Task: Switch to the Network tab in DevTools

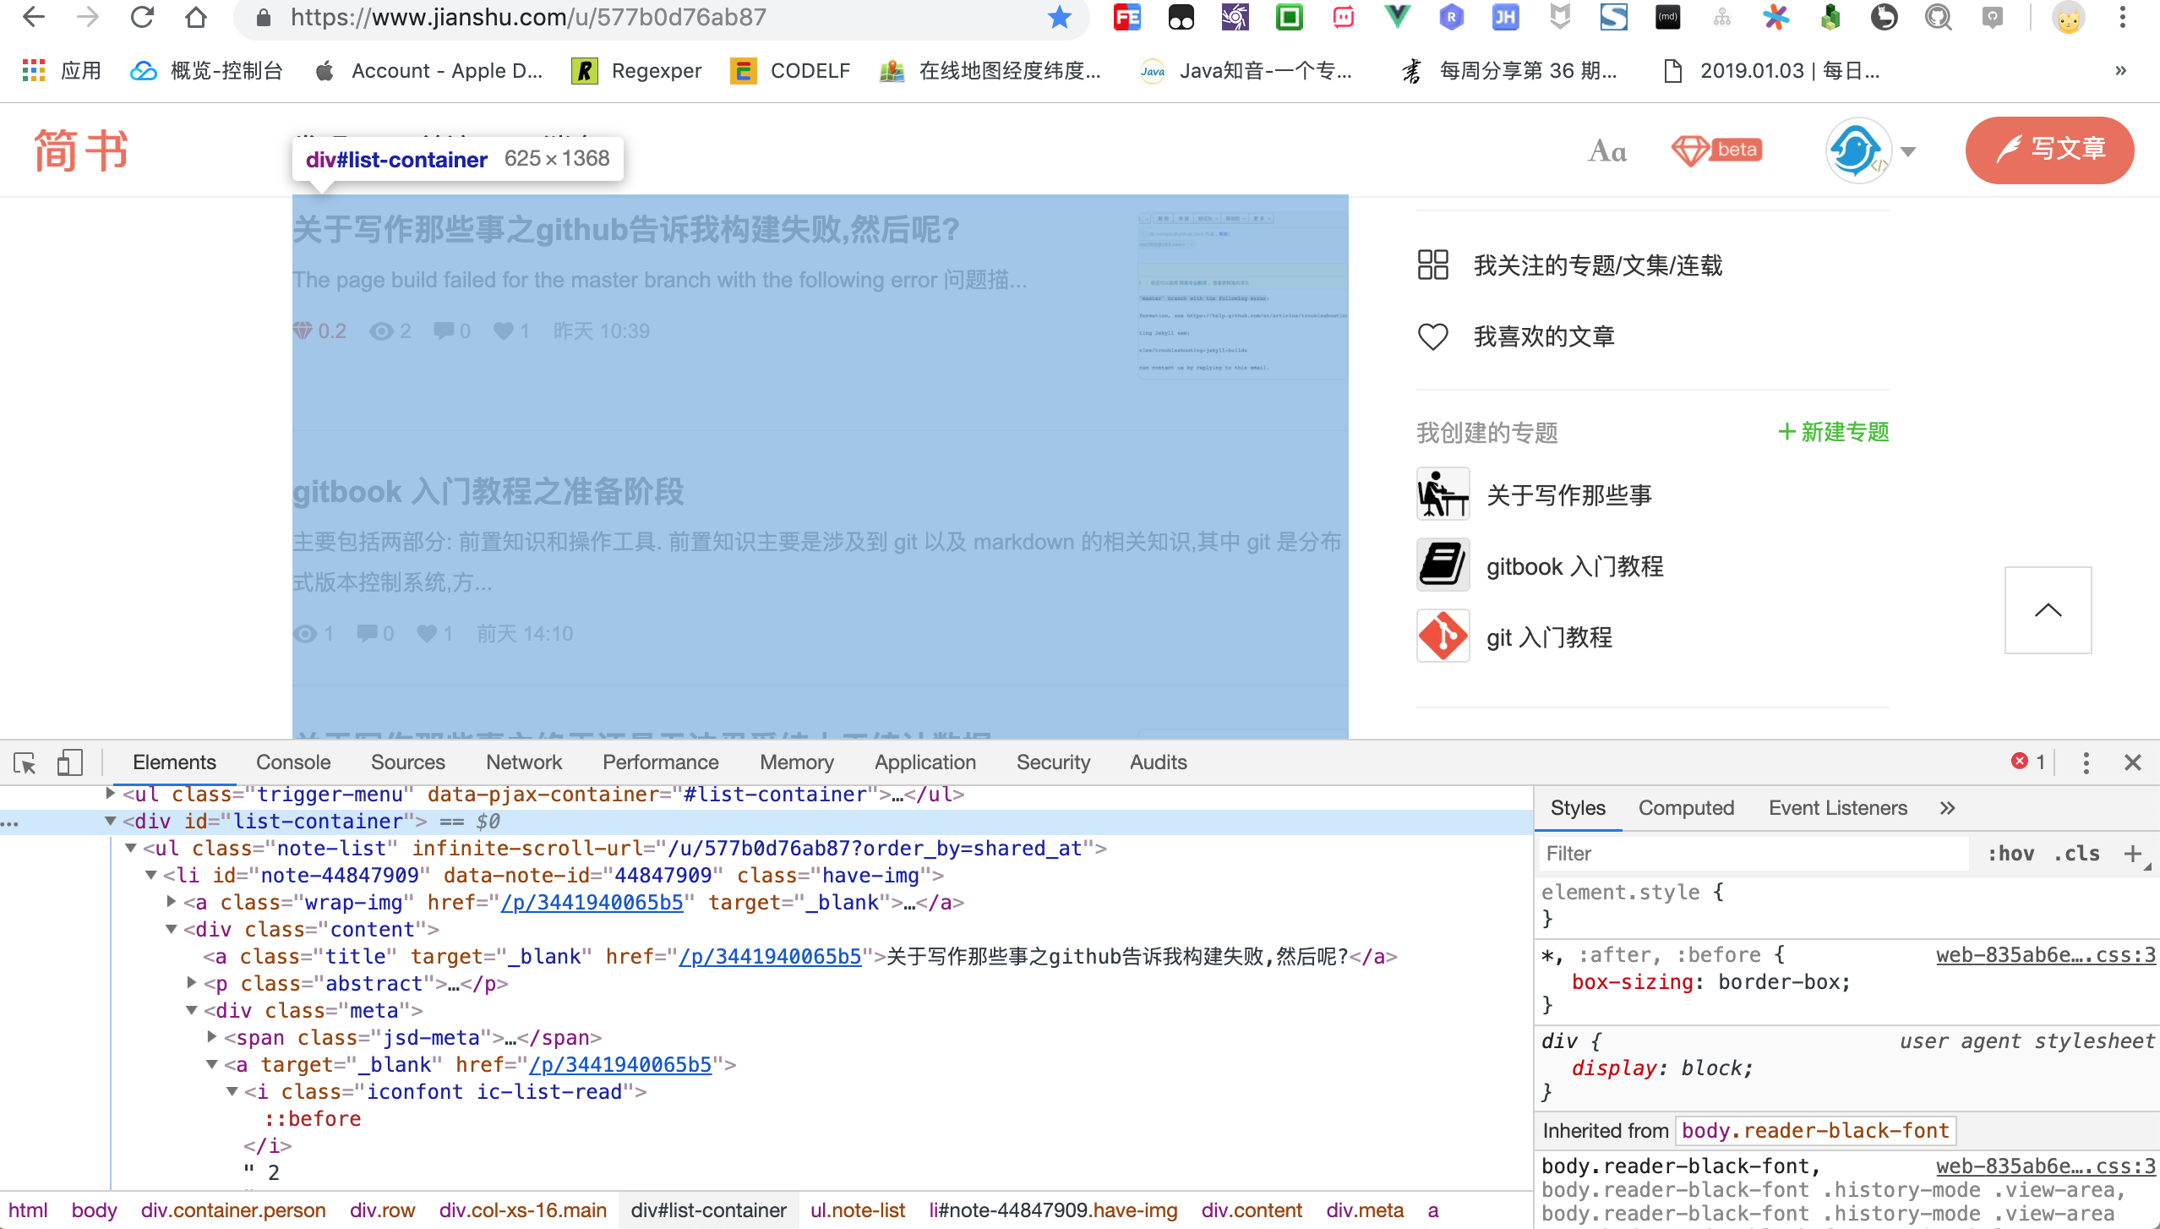Action: [524, 762]
